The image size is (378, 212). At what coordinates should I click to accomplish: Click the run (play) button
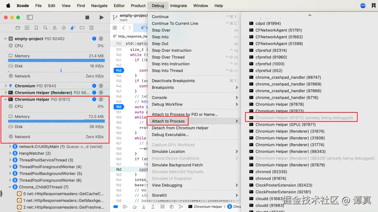[101, 17]
